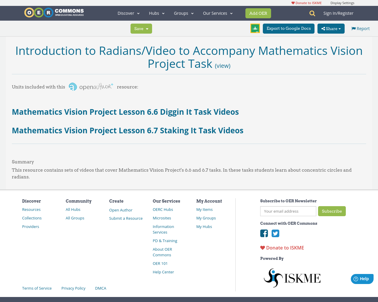Share resource to Google Classroom

click(x=255, y=28)
